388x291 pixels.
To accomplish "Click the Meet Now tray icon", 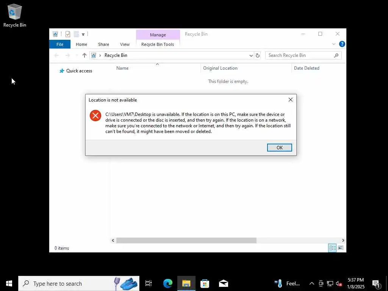I will (321, 283).
